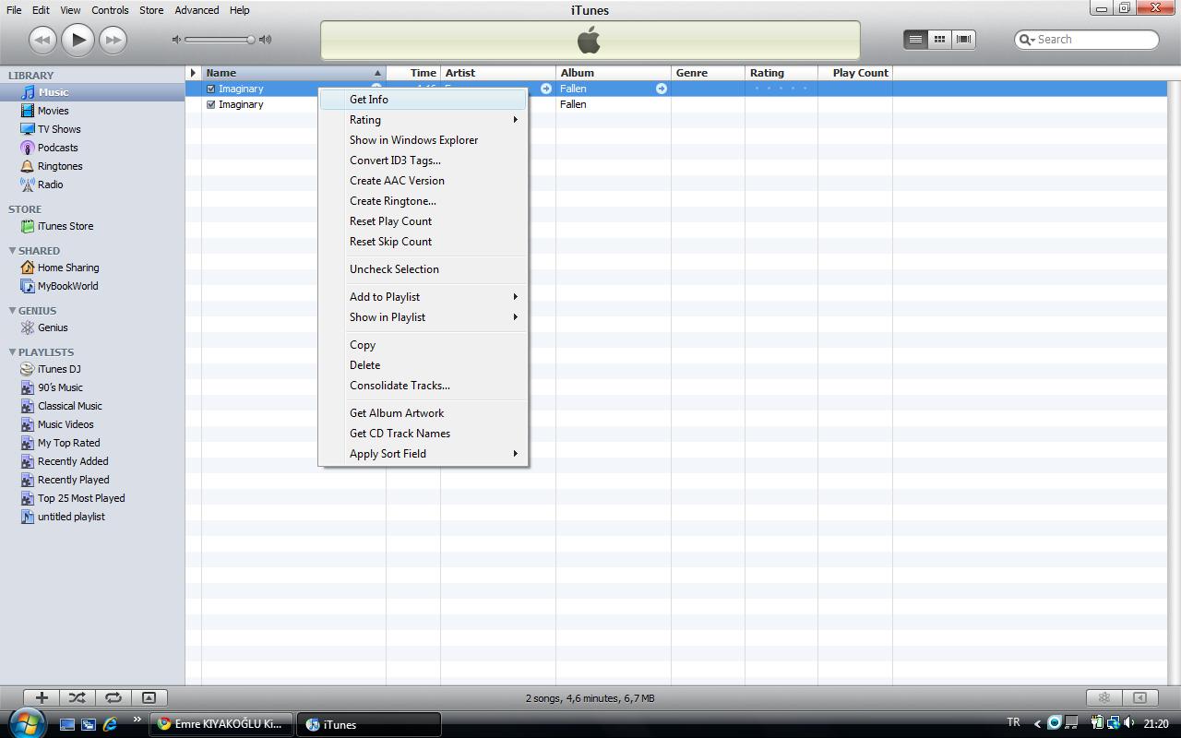The image size is (1181, 738).
Task: Show the artwork viewer panel
Action: tap(149, 698)
